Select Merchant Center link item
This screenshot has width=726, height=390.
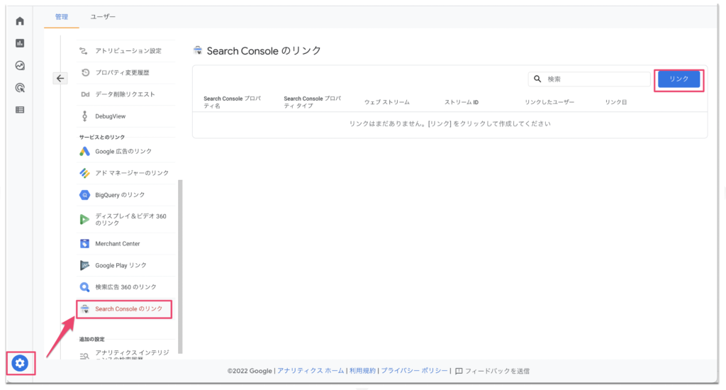[x=117, y=244]
